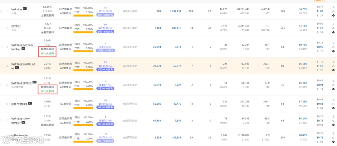Click the AC badge next to hydrojug

25,9
